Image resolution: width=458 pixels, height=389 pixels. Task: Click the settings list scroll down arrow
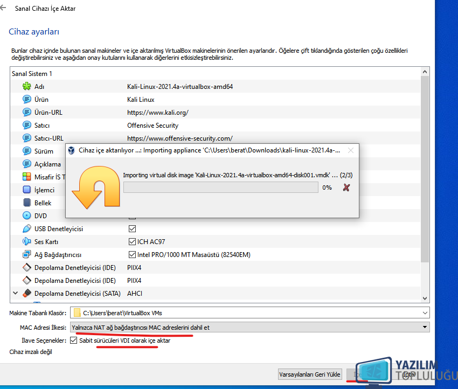point(425,298)
